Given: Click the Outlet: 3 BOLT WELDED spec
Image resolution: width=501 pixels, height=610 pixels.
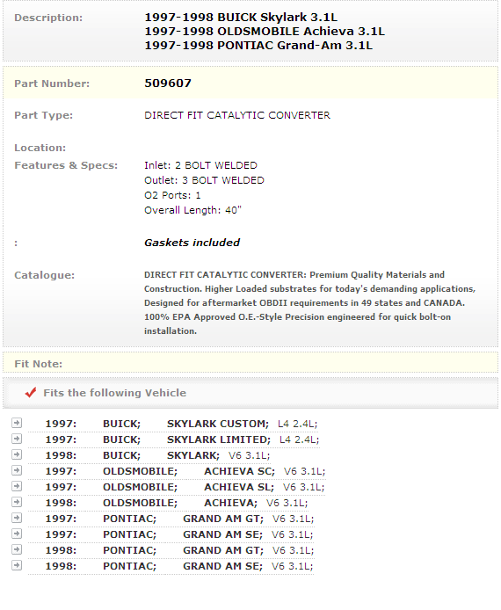Looking at the screenshot, I should (x=204, y=180).
